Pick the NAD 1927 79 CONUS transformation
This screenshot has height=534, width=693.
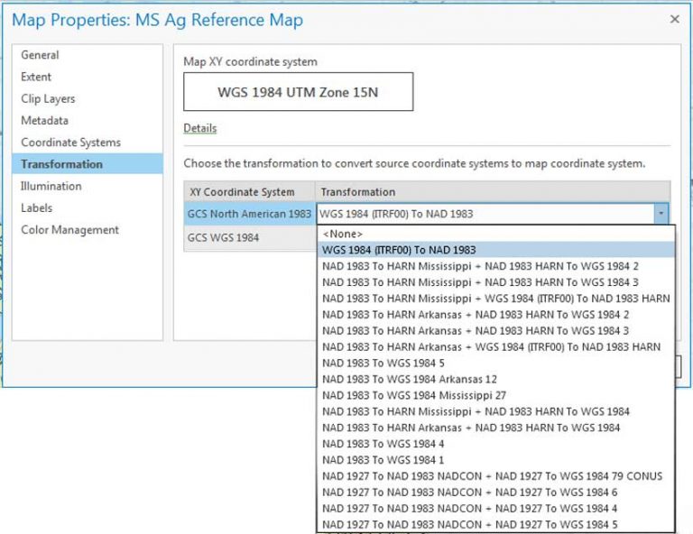click(492, 476)
